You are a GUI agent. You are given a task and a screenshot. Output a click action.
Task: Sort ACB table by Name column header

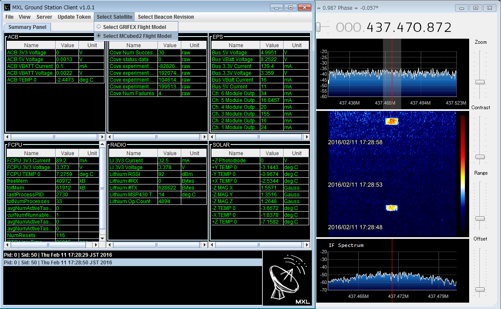pyautogui.click(x=31, y=45)
